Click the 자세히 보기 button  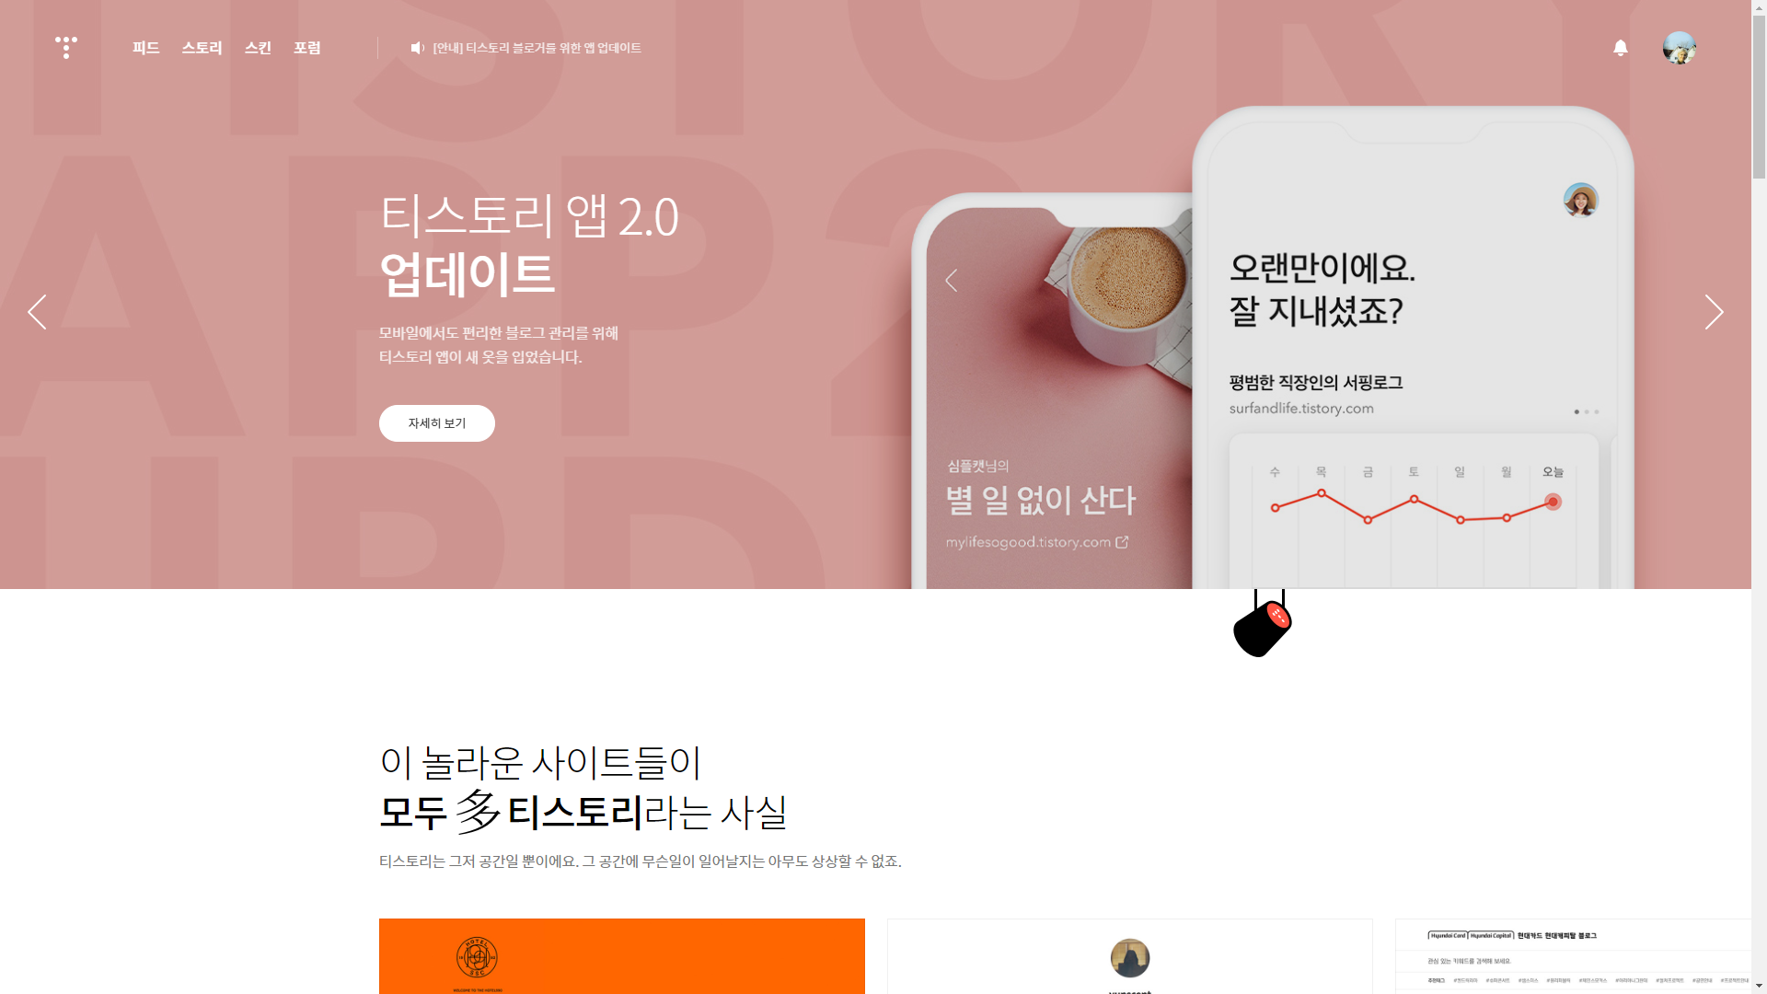click(x=437, y=423)
